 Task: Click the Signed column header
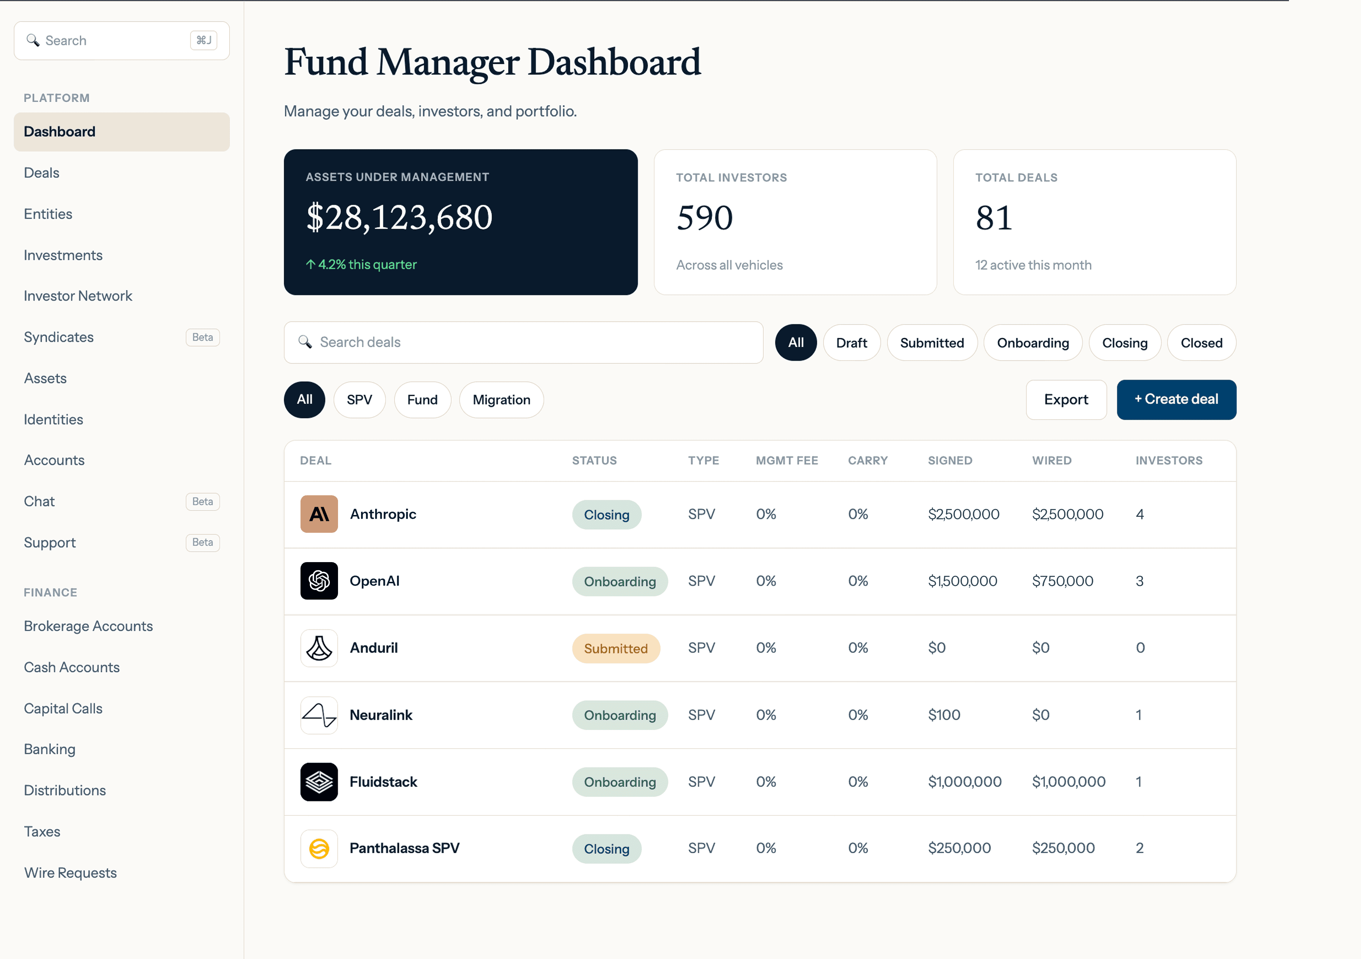pos(950,460)
